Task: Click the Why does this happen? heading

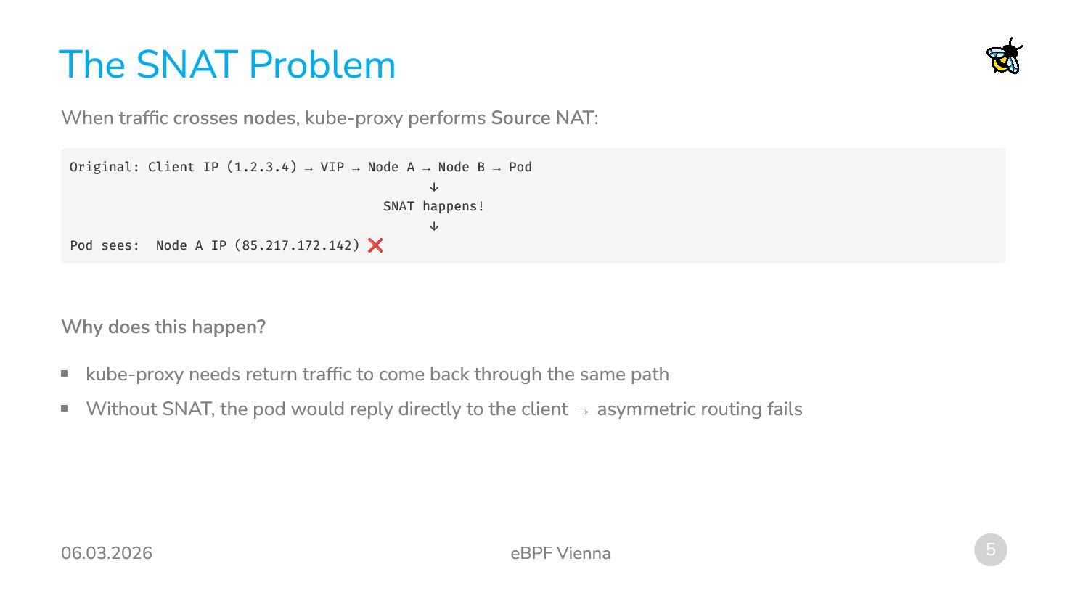Action: pos(163,327)
